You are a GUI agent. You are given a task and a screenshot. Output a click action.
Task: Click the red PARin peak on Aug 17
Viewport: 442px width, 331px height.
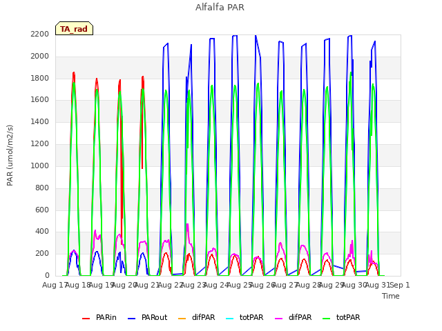(x=74, y=73)
